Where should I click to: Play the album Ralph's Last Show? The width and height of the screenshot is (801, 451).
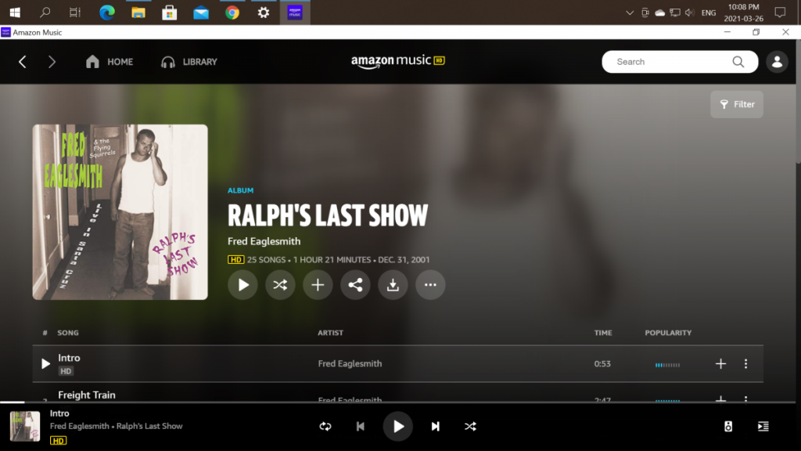[x=242, y=285]
